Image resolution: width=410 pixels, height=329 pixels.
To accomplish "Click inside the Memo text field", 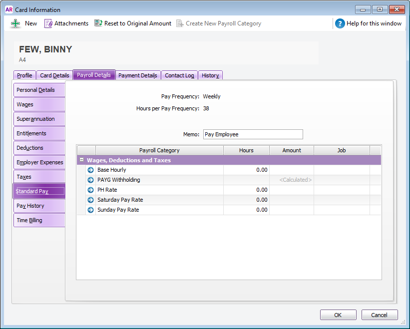I will click(x=253, y=134).
